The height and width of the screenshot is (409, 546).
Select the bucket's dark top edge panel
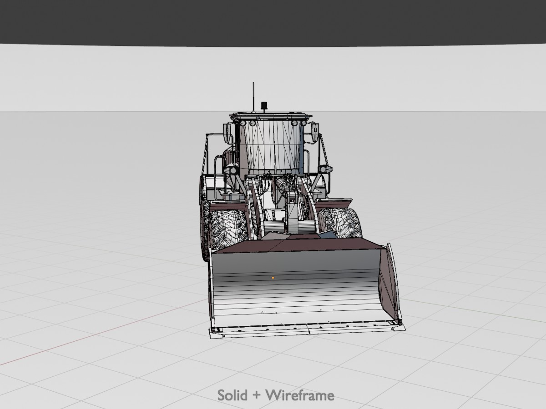click(x=296, y=245)
